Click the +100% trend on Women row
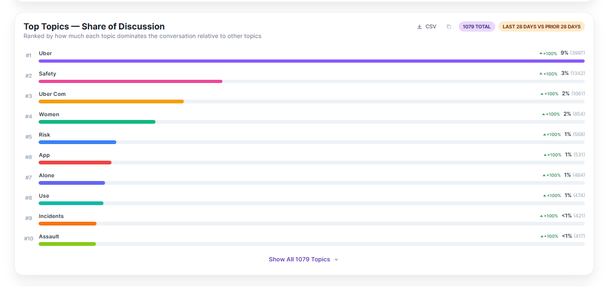This screenshot has height=286, width=611. [x=551, y=114]
